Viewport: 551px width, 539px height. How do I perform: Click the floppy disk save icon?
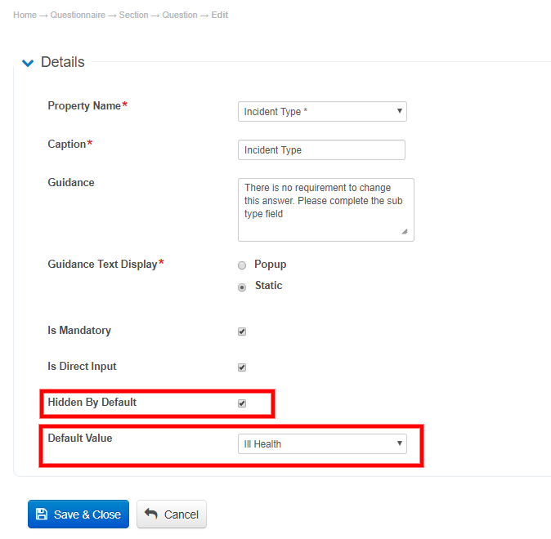[x=43, y=514]
